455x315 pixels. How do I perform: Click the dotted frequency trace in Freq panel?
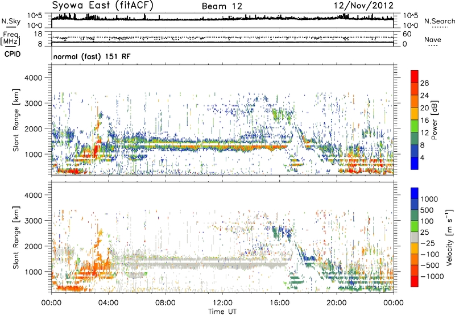pyautogui.click(x=222, y=38)
